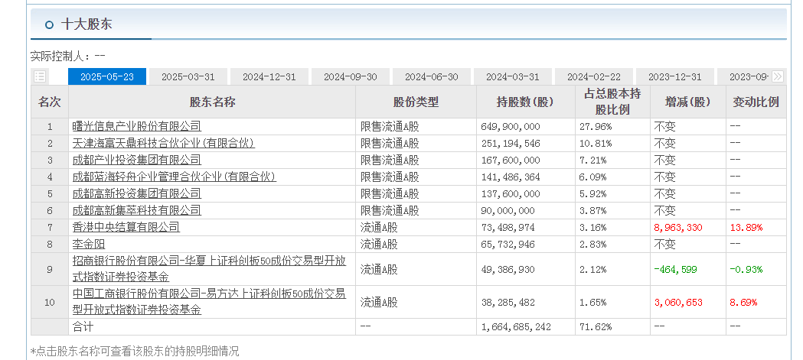Image resolution: width=803 pixels, height=360 pixels.
Task: Click the total shares 1,664,685,242
Action: coord(516,326)
